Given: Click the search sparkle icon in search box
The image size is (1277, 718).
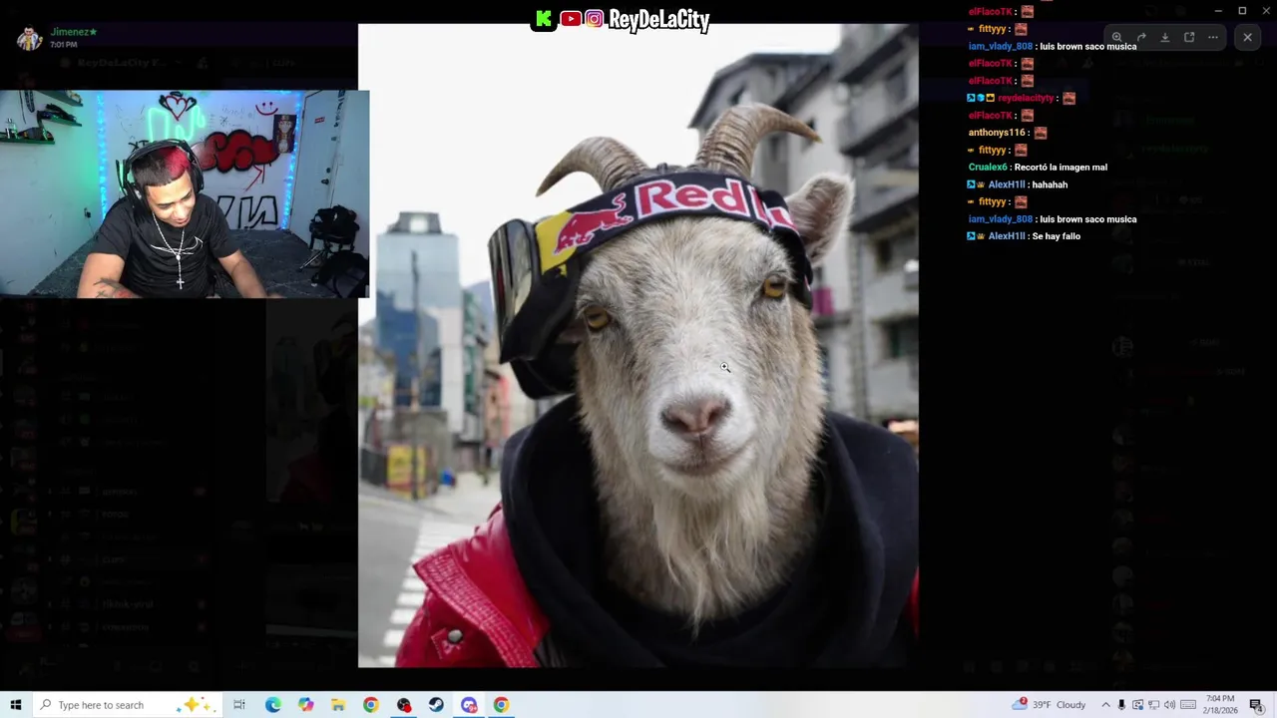Looking at the screenshot, I should coord(194,705).
